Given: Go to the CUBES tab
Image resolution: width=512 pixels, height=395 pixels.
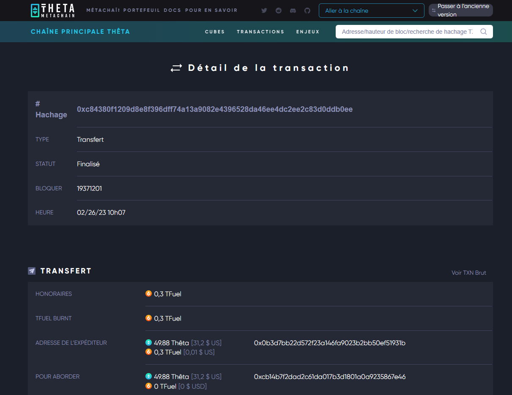Looking at the screenshot, I should tap(215, 32).
